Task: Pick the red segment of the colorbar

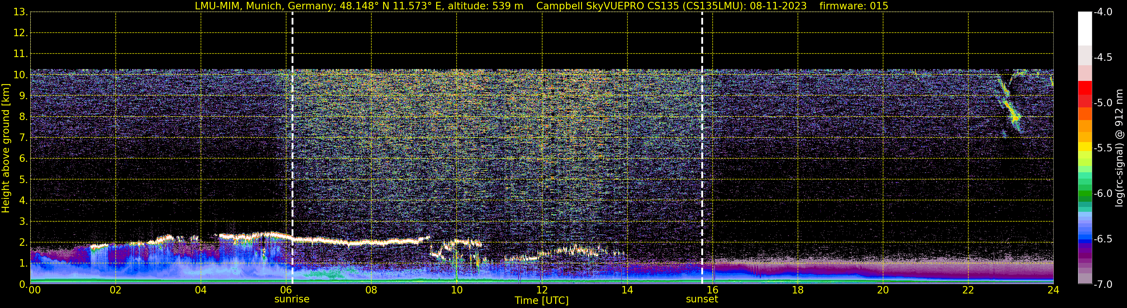Action: tap(1085, 88)
